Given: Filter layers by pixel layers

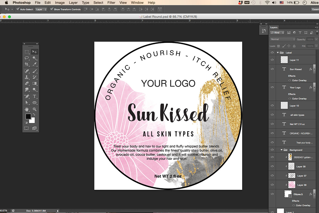Looking at the screenshot, I should (x=289, y=32).
